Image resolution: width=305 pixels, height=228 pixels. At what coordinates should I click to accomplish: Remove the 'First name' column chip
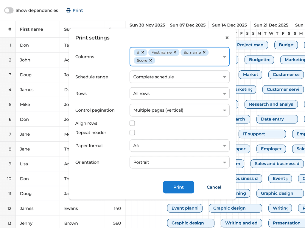(175, 53)
